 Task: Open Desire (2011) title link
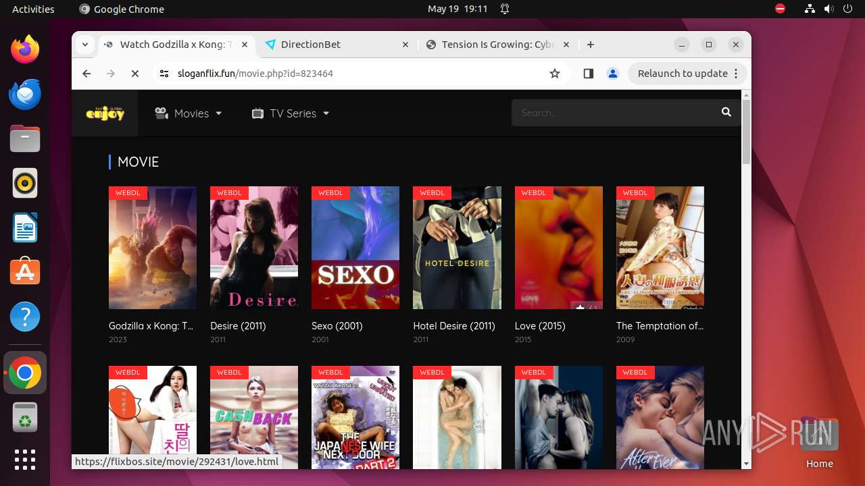238,325
